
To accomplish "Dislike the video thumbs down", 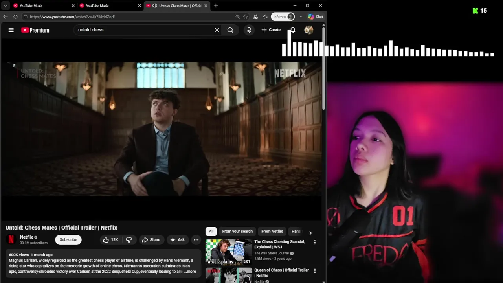I will (x=129, y=239).
